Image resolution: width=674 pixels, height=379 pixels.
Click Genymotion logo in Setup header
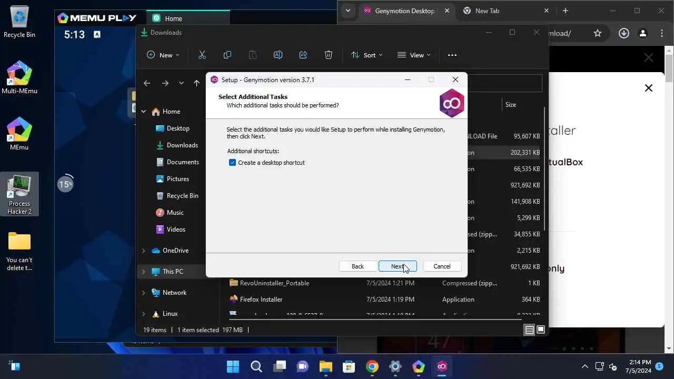(452, 103)
